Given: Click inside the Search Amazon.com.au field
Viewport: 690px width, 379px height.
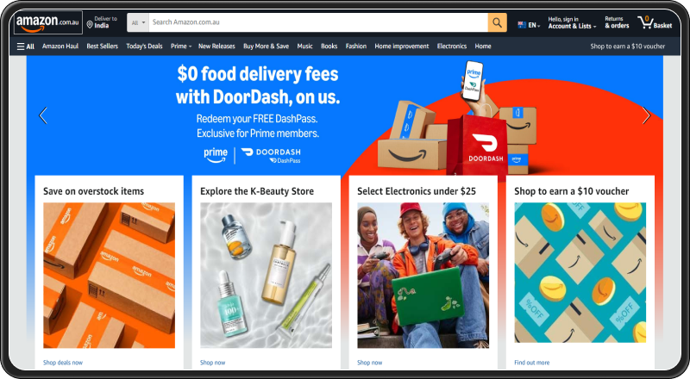Looking at the screenshot, I should (318, 22).
